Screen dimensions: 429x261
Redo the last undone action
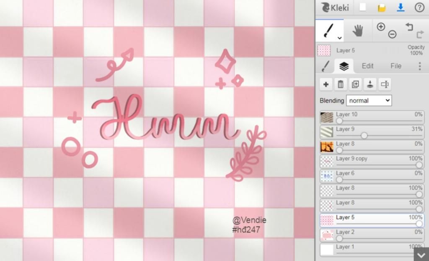point(420,34)
